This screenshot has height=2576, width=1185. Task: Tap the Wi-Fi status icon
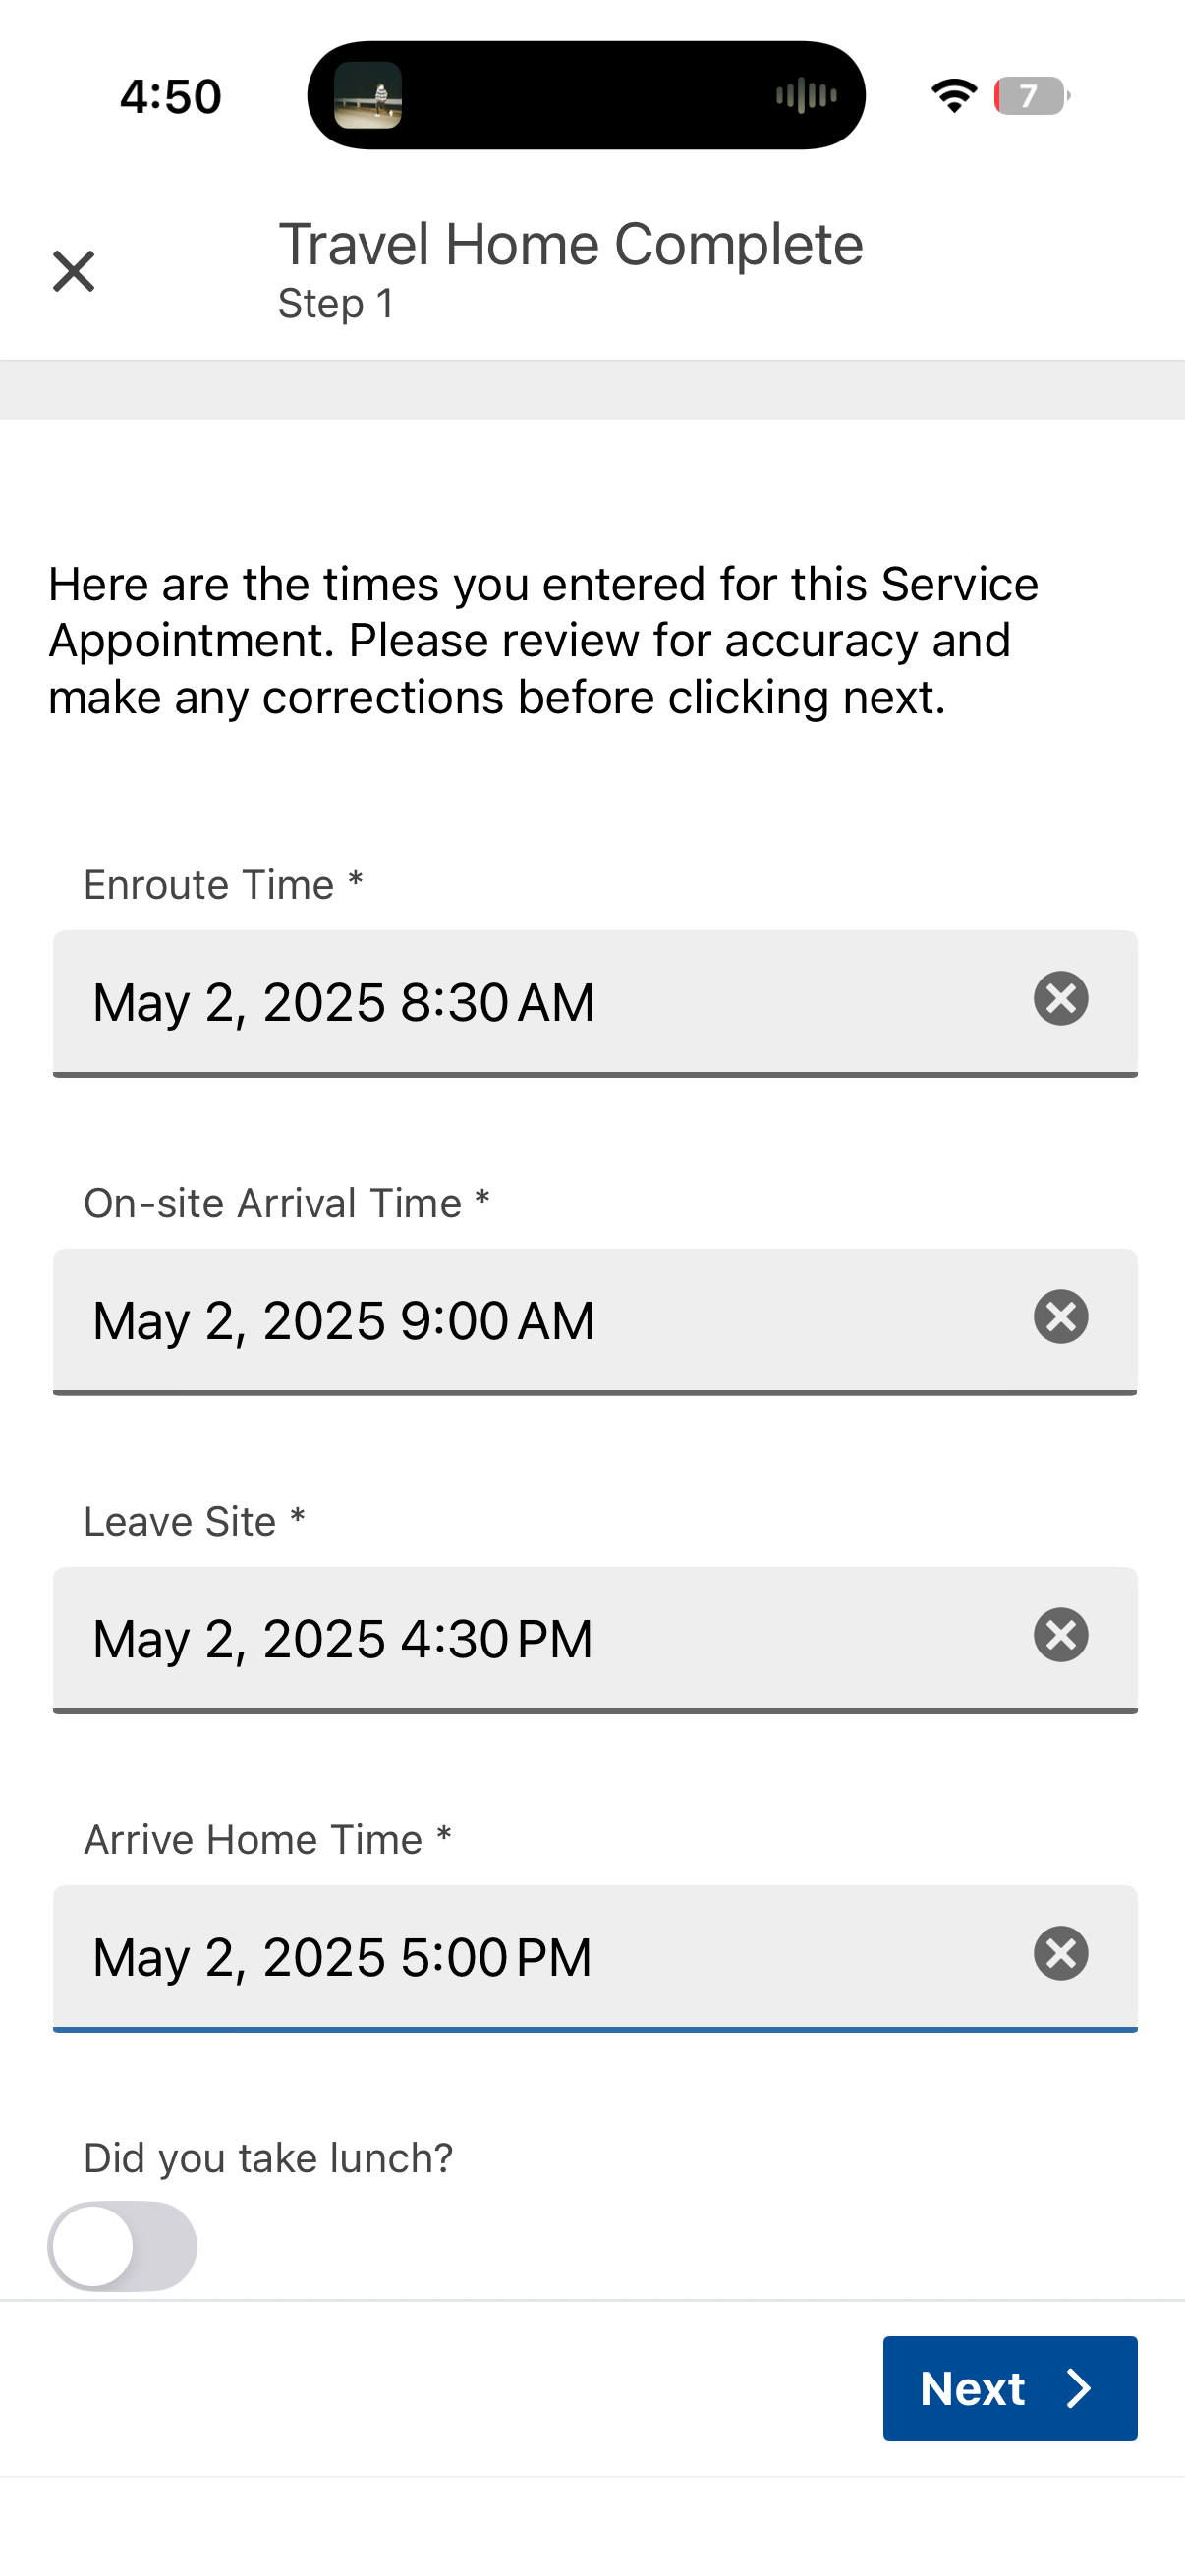pyautogui.click(x=954, y=96)
